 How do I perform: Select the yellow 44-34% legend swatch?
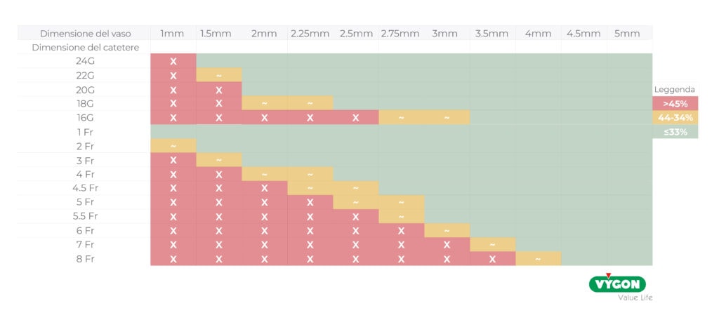pyautogui.click(x=675, y=118)
